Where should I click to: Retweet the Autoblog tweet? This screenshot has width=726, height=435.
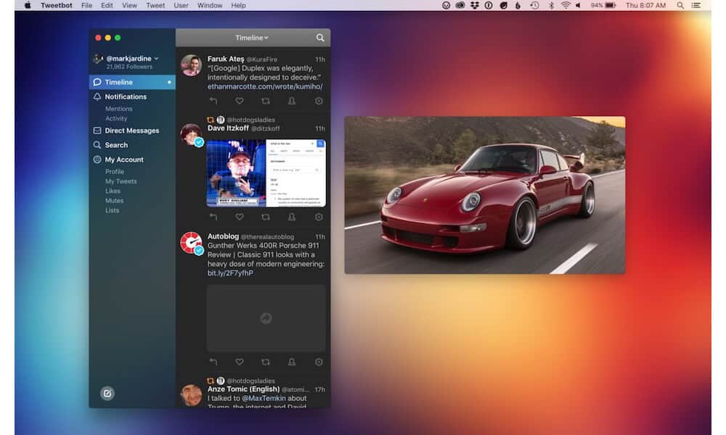click(x=265, y=362)
